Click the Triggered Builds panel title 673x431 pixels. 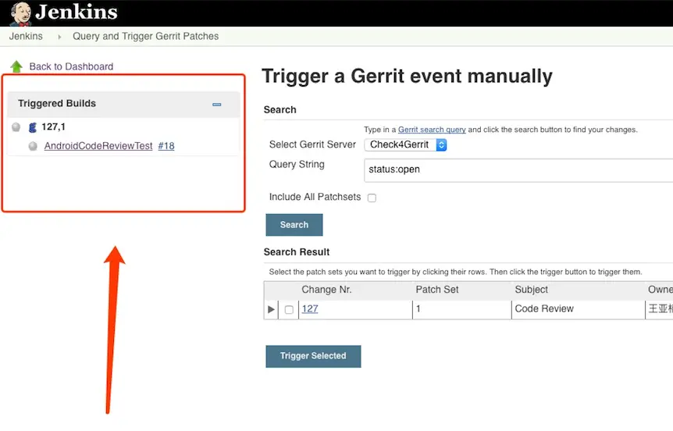click(x=57, y=104)
